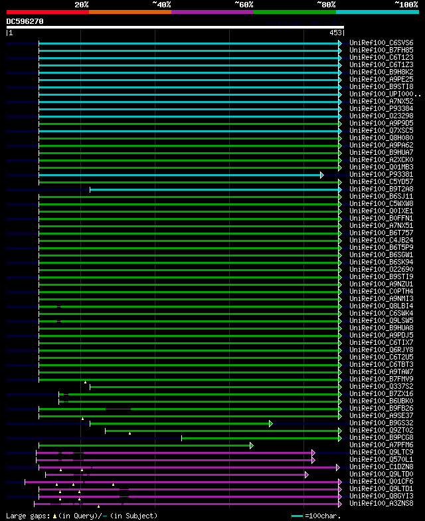Select the UniRef100_C6T123 label

tap(381, 57)
